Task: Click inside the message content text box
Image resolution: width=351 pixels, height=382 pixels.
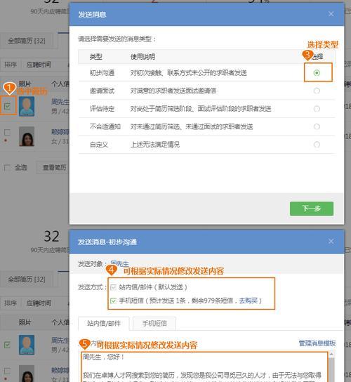Action: click(x=204, y=367)
